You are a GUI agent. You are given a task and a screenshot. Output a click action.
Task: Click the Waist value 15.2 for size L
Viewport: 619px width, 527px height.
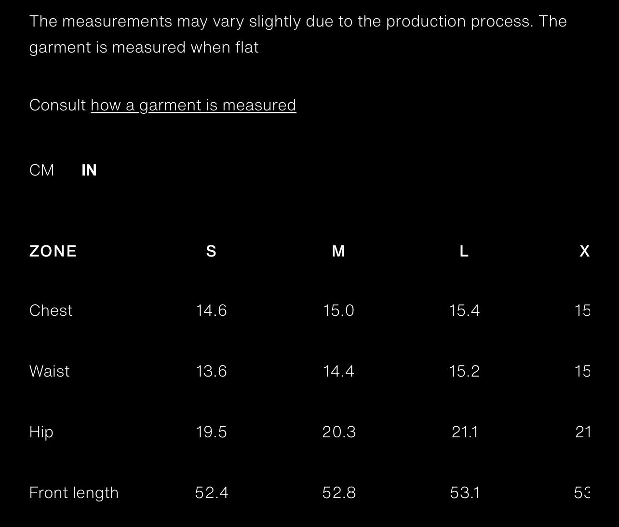pos(464,371)
